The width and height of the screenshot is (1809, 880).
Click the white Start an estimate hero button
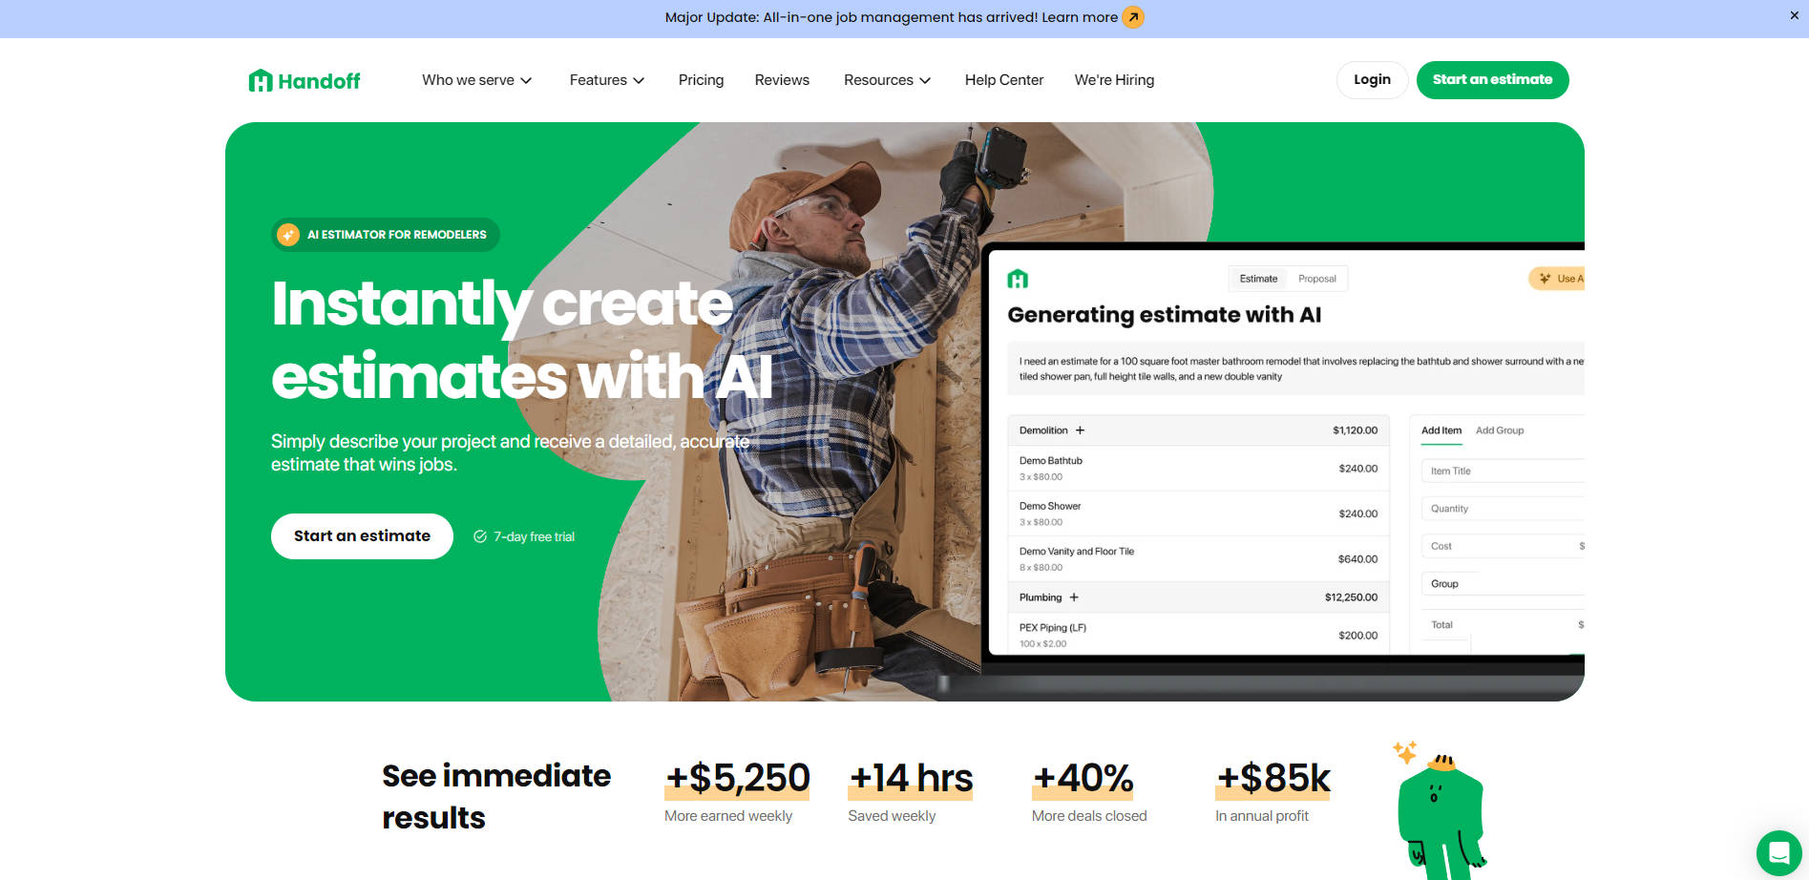click(x=362, y=536)
